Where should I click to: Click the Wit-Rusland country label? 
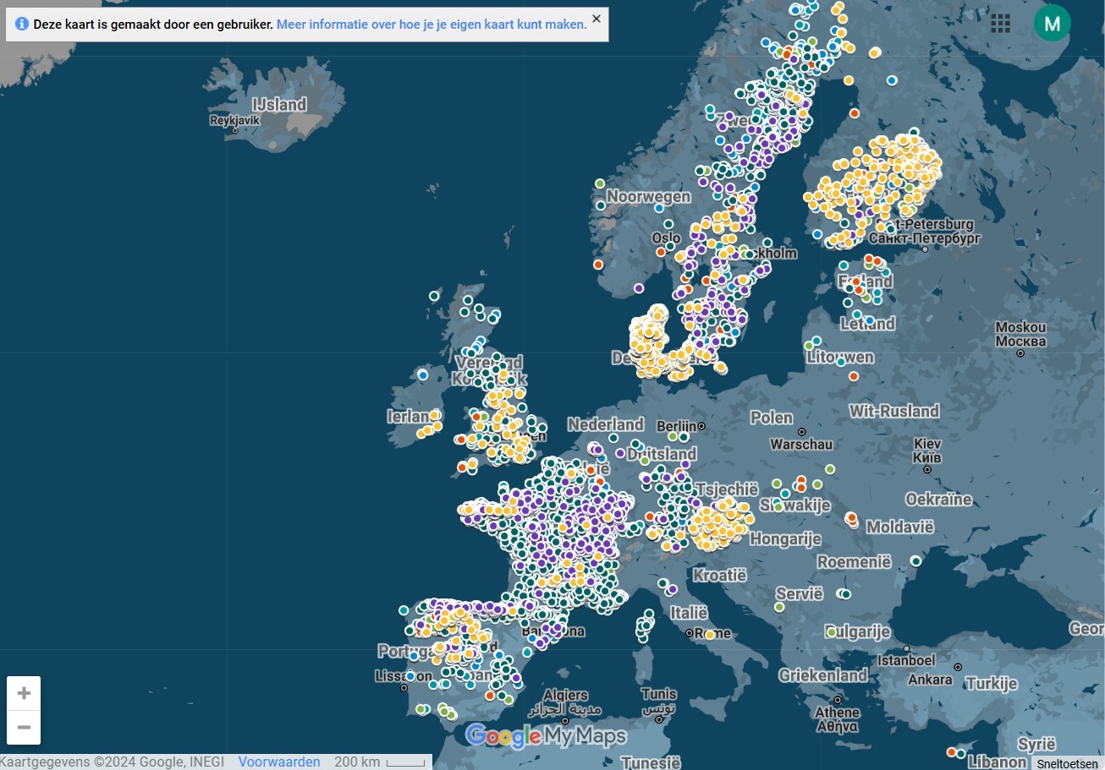point(894,411)
